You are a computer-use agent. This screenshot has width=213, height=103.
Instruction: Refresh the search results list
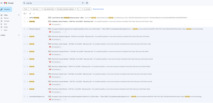pyautogui.click(x=30, y=14)
